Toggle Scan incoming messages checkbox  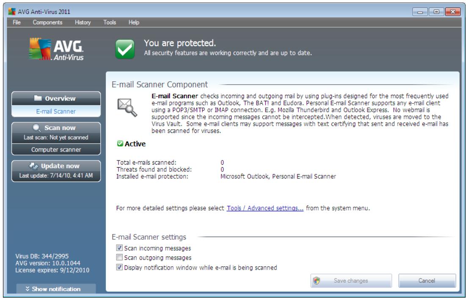point(119,248)
